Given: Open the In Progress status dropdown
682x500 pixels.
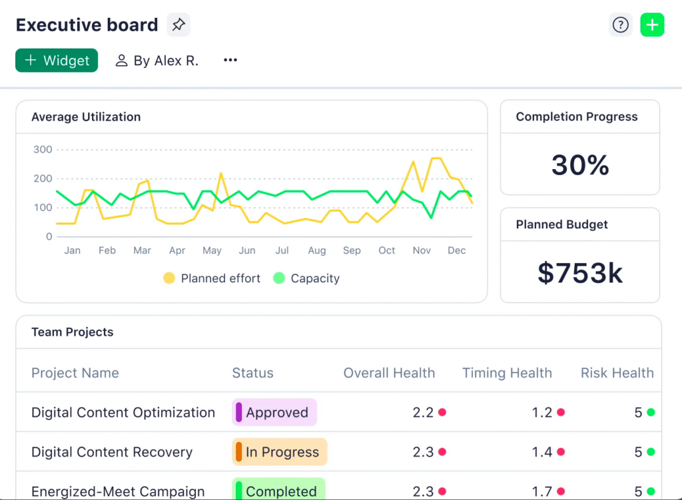Looking at the screenshot, I should click(280, 452).
